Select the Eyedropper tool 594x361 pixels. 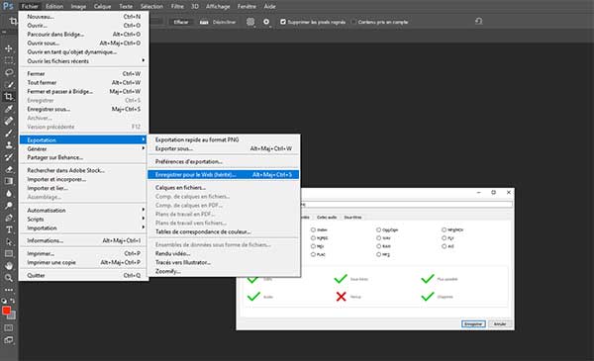[8, 109]
